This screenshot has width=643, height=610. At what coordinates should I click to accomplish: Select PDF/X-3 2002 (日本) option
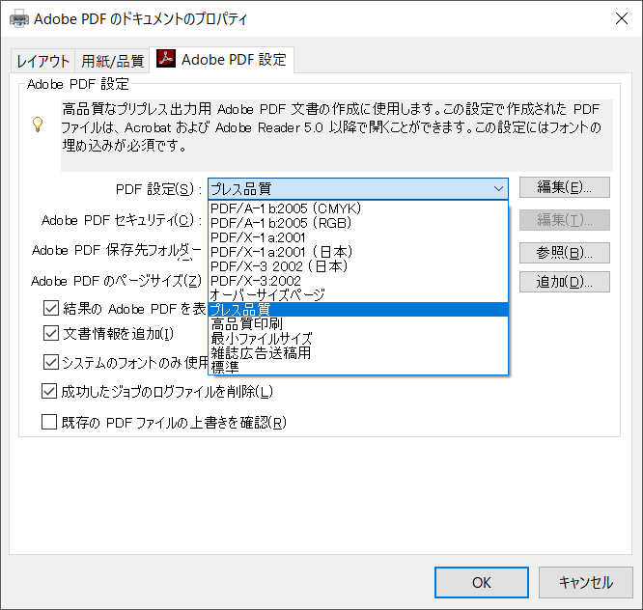click(x=358, y=266)
